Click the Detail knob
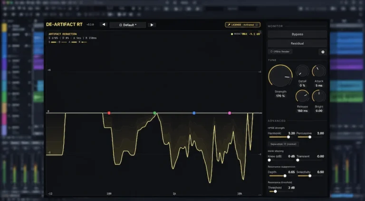This screenshot has width=365, height=201. pyautogui.click(x=302, y=71)
